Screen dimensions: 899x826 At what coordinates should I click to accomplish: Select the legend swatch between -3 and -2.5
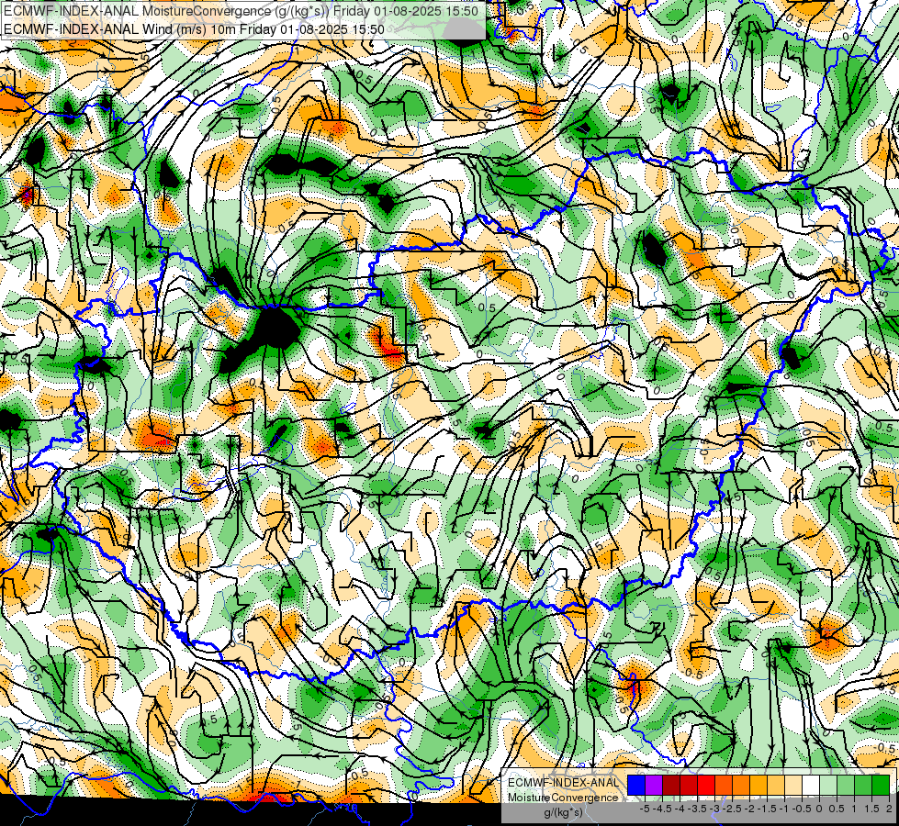(724, 785)
